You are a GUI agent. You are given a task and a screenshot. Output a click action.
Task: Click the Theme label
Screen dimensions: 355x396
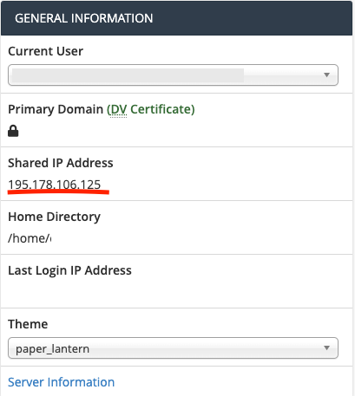tap(28, 324)
